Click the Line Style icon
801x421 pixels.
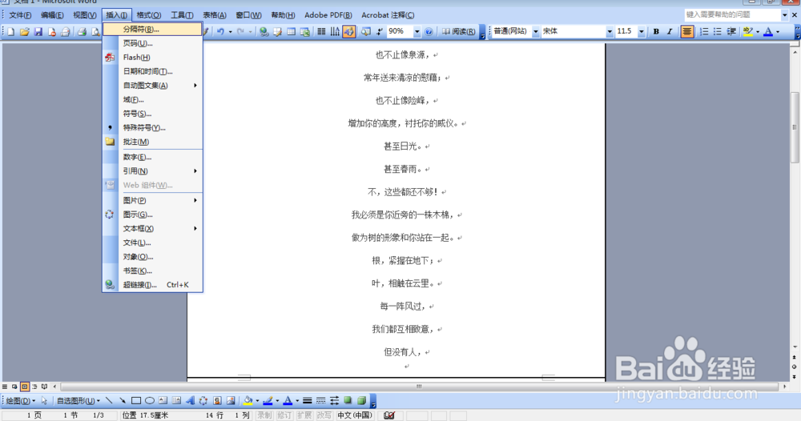click(307, 400)
